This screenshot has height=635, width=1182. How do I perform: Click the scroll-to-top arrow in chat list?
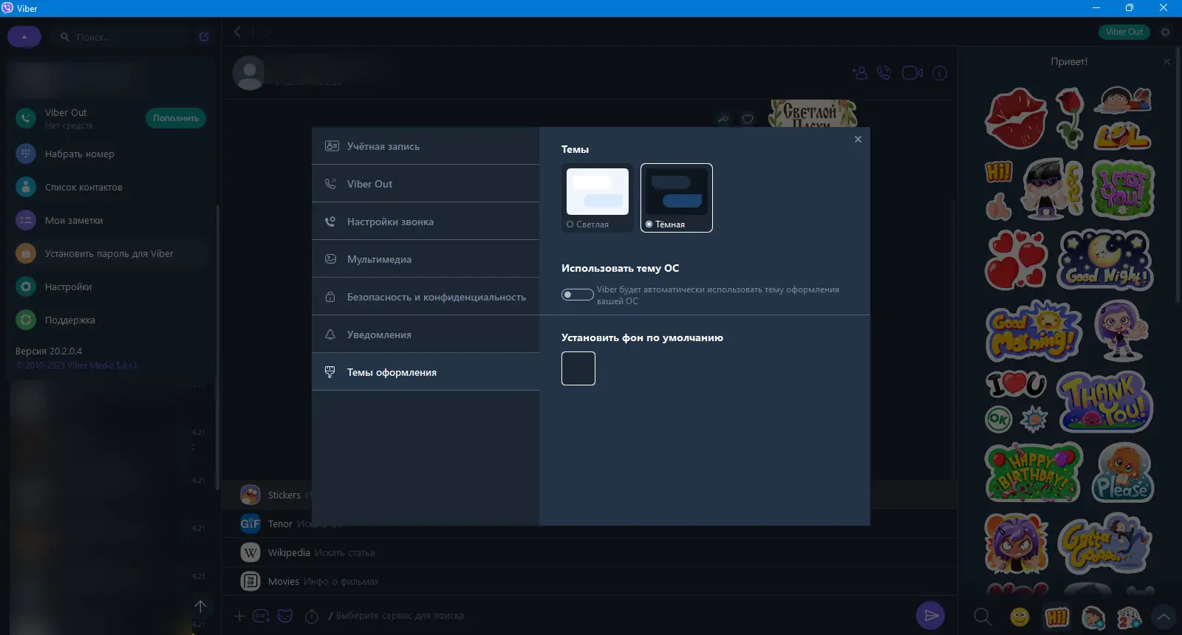coord(200,607)
